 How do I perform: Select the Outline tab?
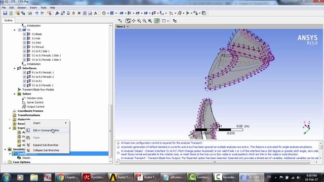tap(8, 20)
